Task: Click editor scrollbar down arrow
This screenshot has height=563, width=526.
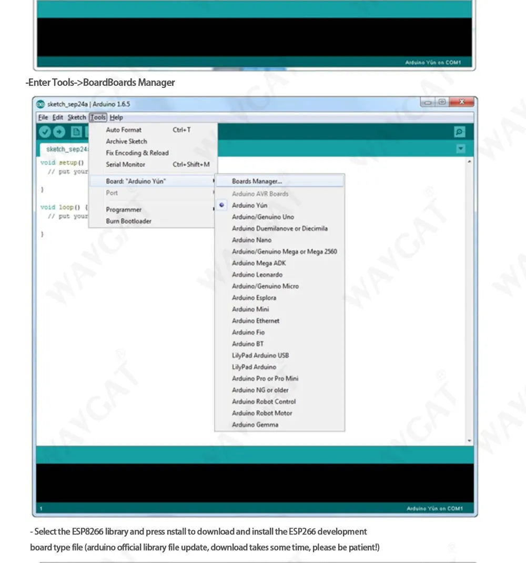Action: [x=469, y=440]
